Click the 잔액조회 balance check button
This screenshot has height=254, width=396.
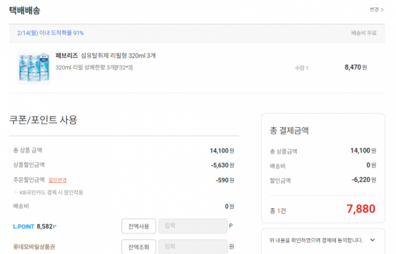click(x=139, y=247)
